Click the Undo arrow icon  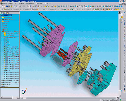(20, 6)
